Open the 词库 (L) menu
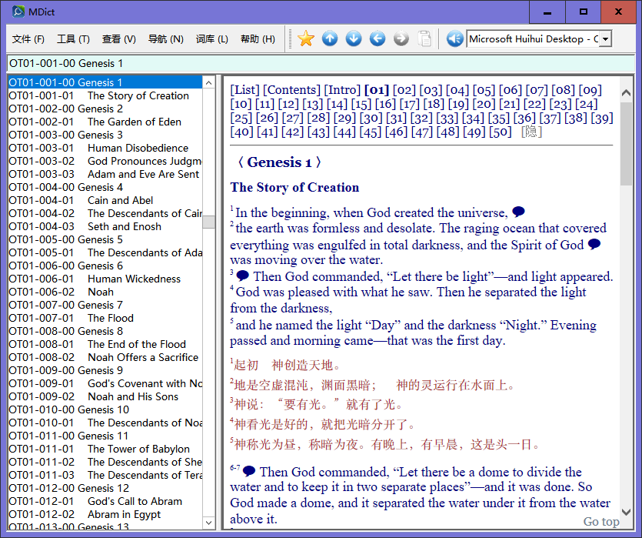 211,39
